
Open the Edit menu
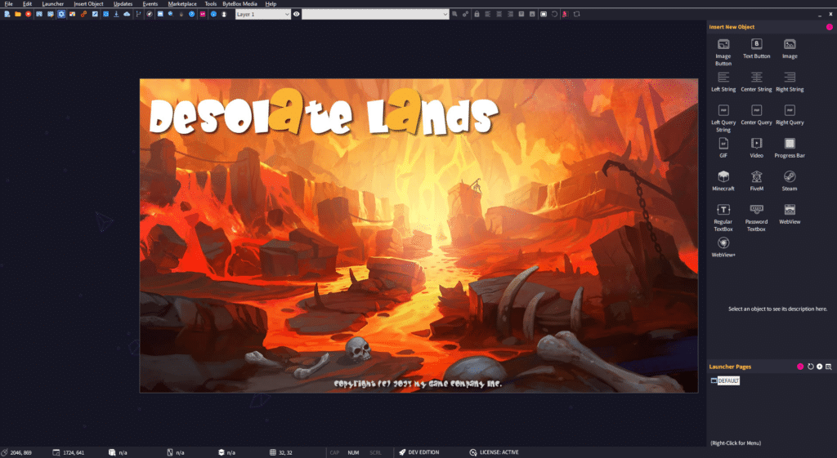click(27, 4)
